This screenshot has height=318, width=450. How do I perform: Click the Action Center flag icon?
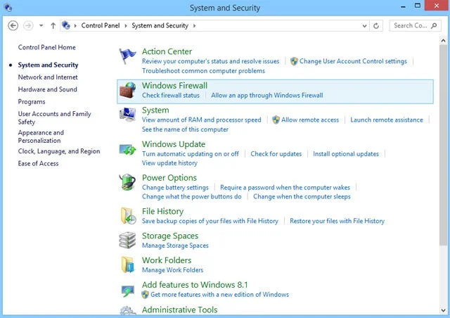[127, 56]
